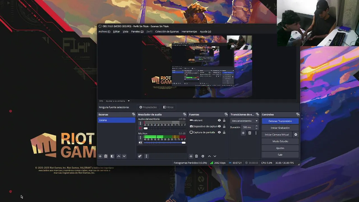
Task: Undock the Mezclador de audio panel
Action: pyautogui.click(x=185, y=114)
